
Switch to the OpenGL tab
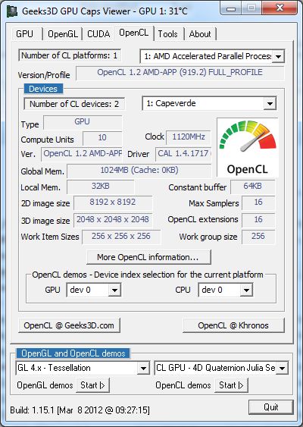(63, 34)
